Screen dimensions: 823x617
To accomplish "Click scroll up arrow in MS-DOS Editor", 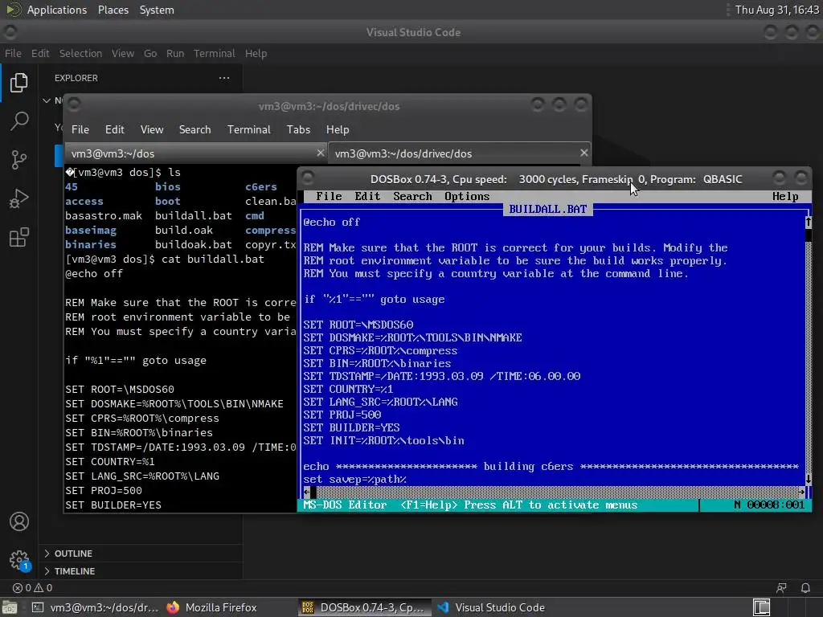I will (x=809, y=222).
